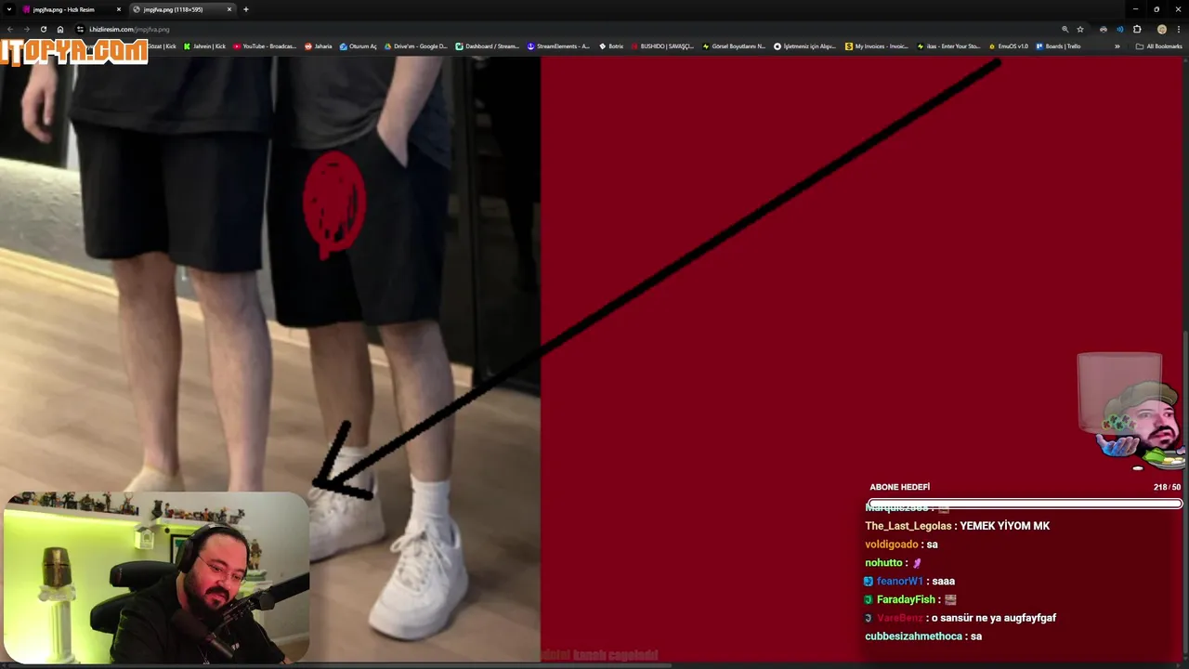Select the 'jmpjfva.png (1118×595)' tab

point(181,9)
